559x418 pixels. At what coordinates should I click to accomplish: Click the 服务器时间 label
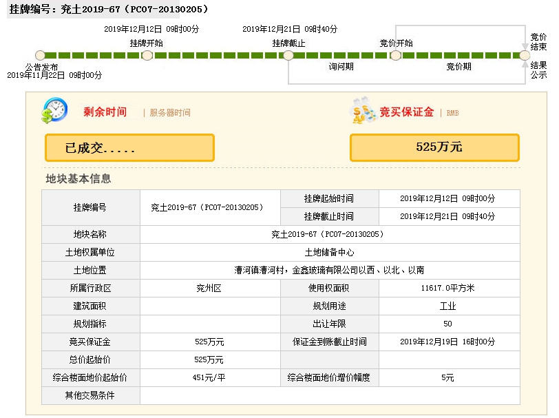click(x=170, y=112)
